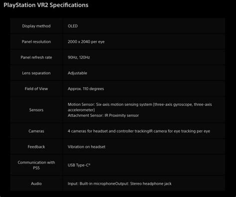Select the Panel resolution row label
Screen dimensions: 236x197
(36, 42)
